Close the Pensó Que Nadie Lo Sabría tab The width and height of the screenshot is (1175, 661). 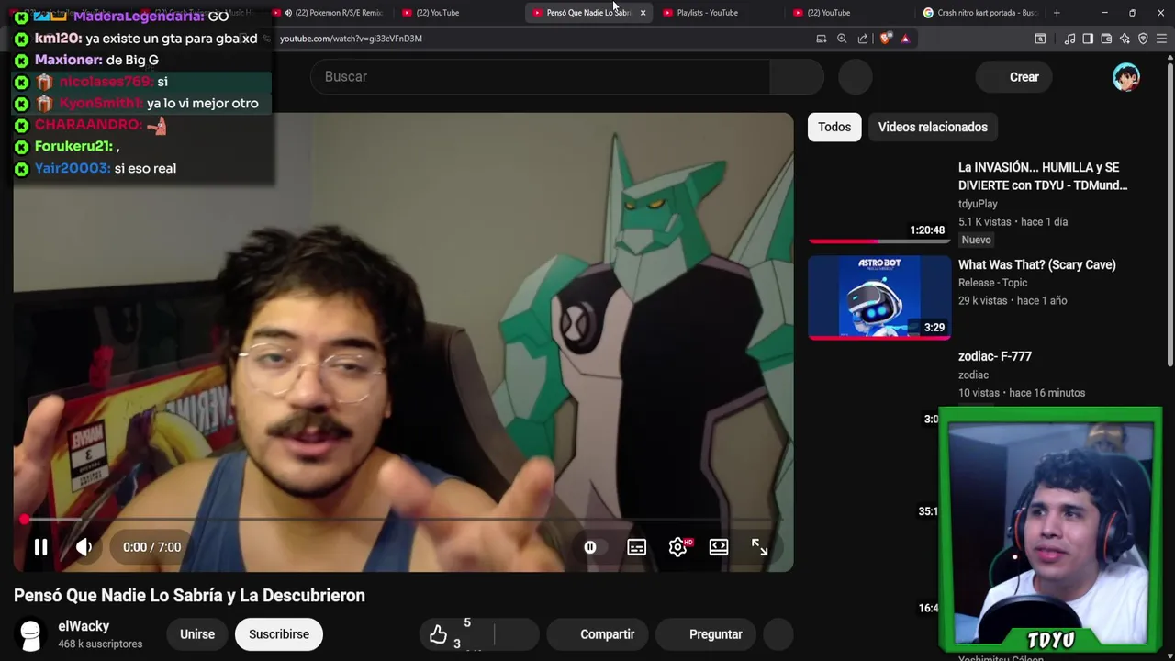tap(643, 13)
